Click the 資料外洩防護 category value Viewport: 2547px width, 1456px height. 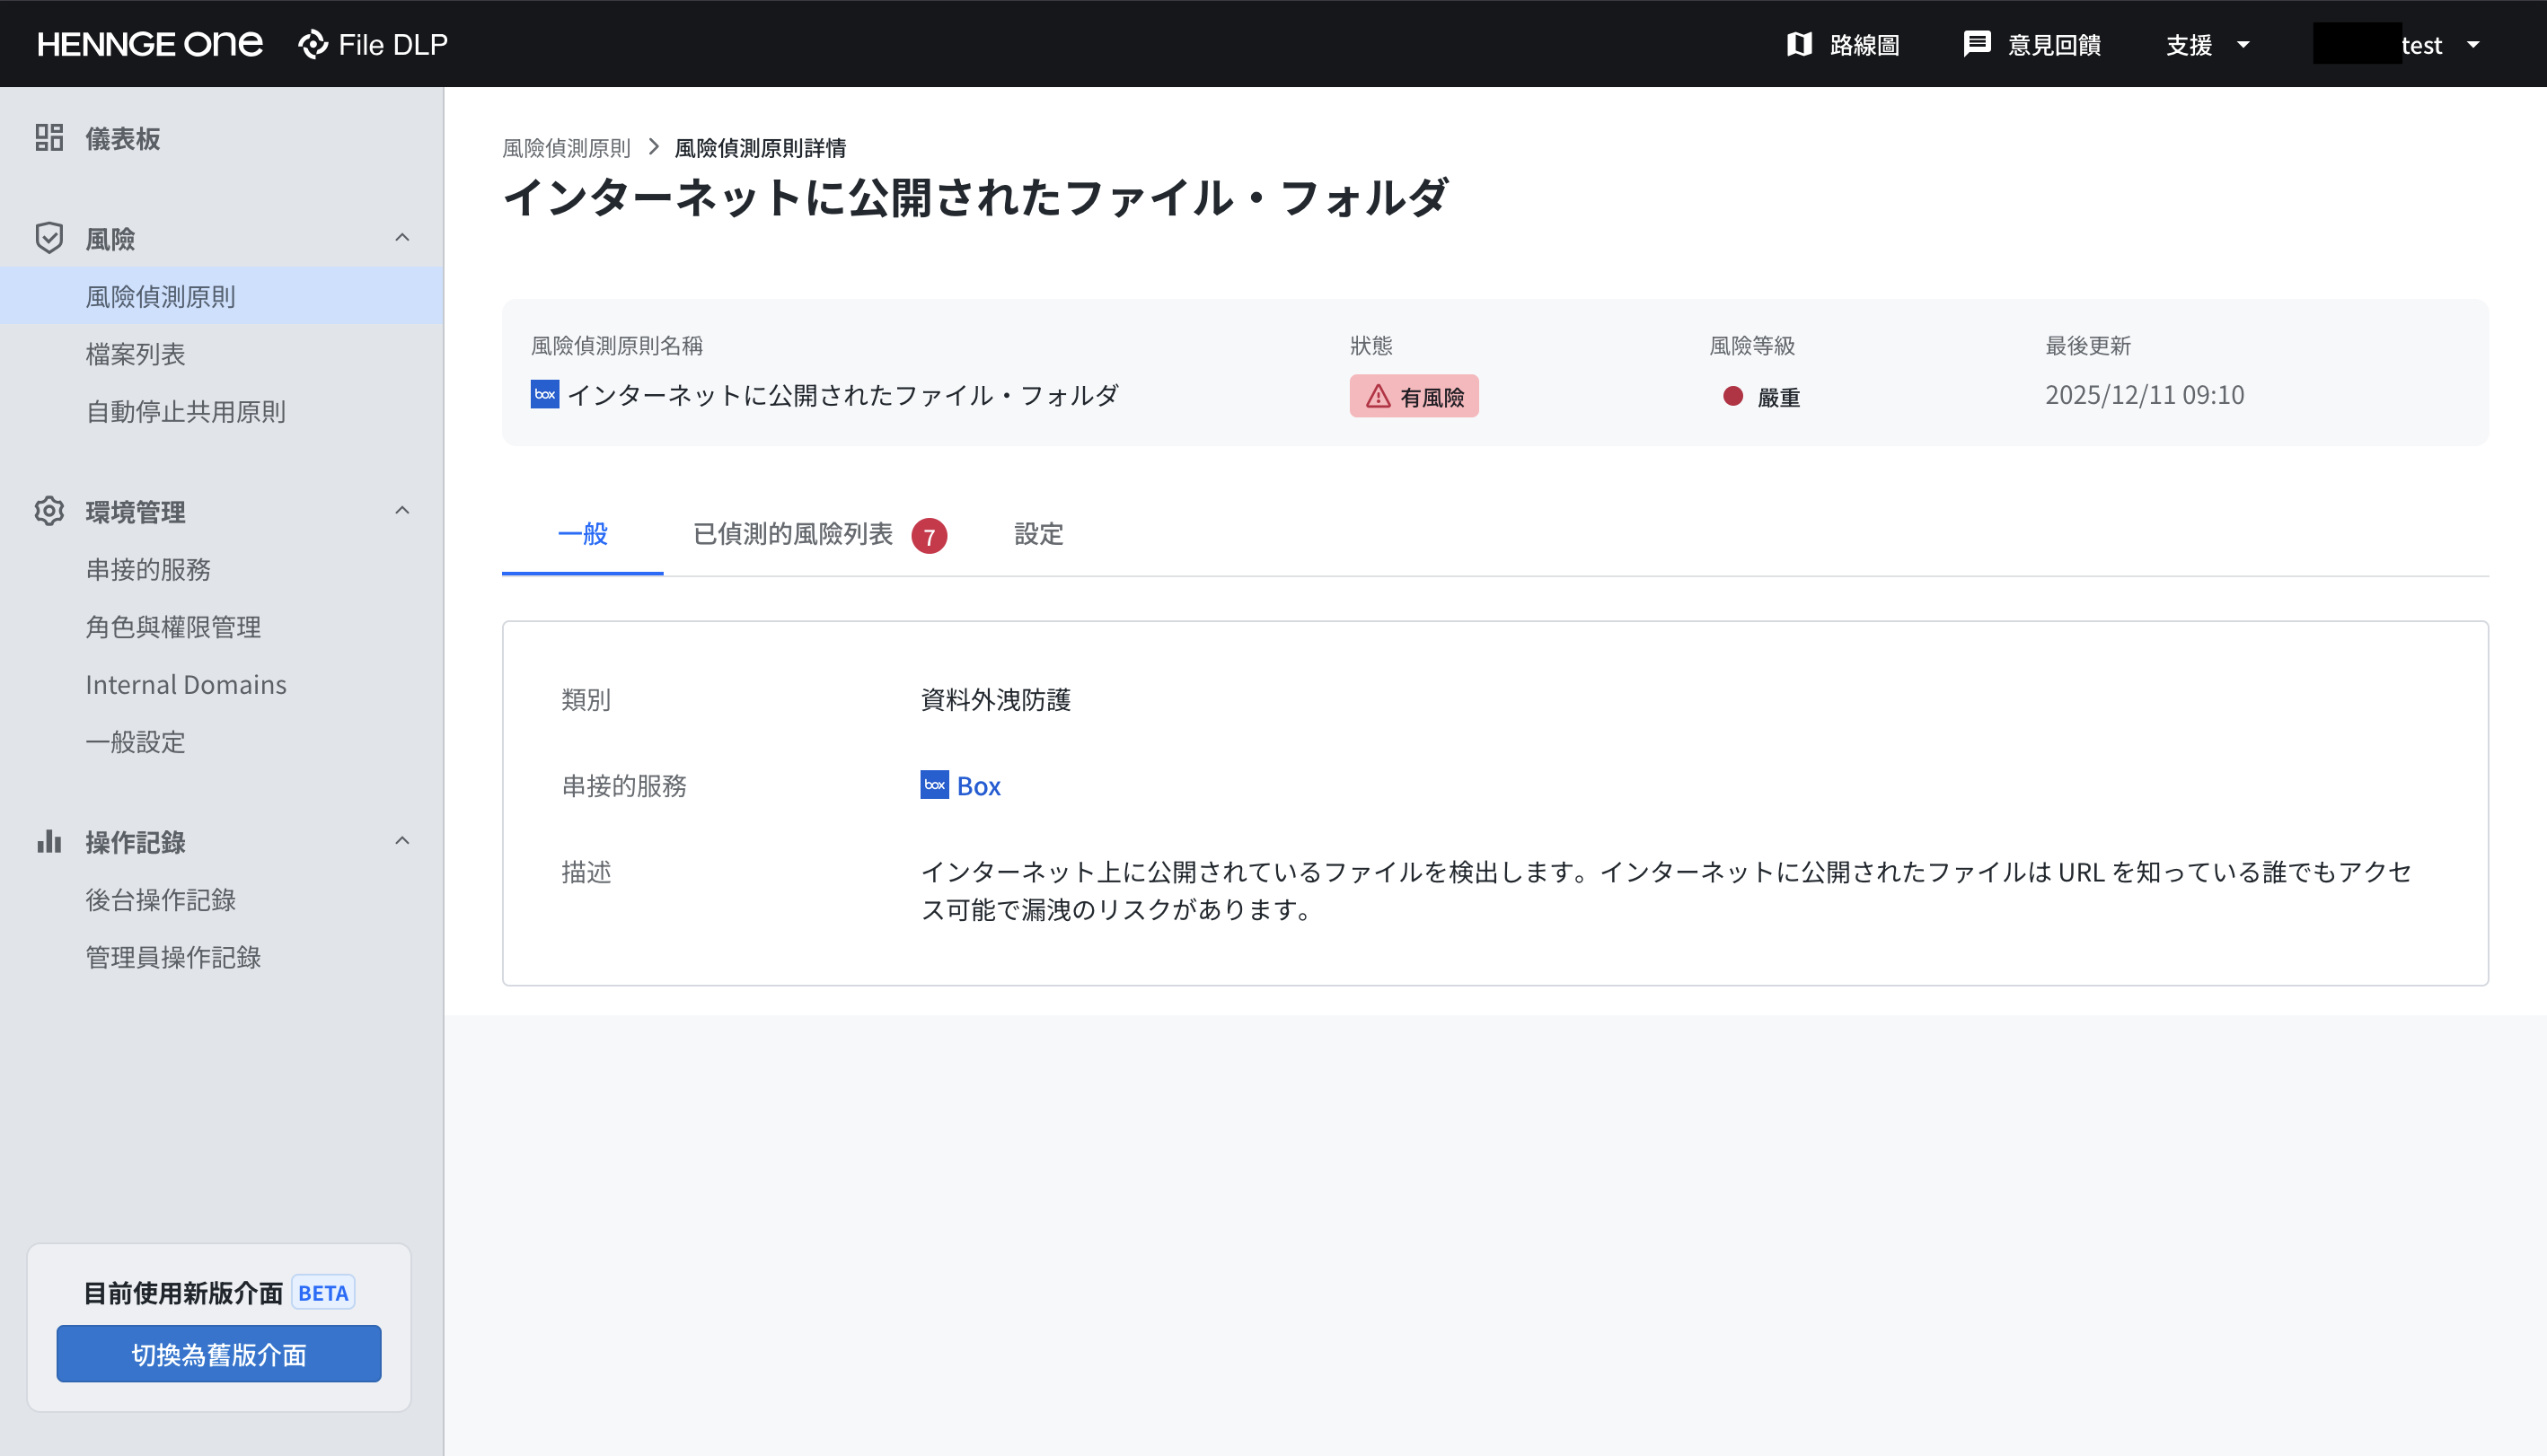[x=995, y=699]
